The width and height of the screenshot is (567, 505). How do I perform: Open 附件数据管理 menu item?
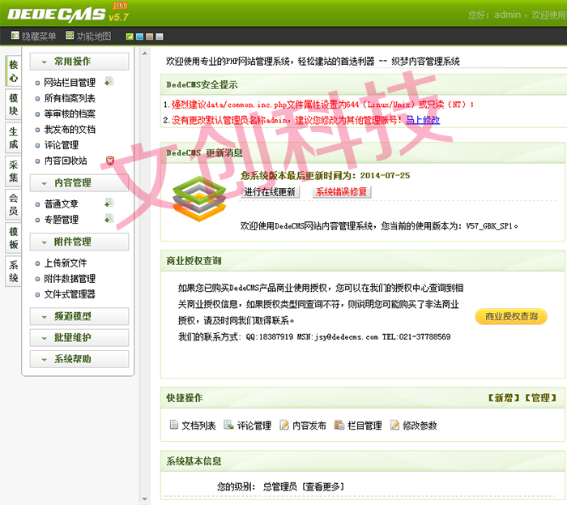(70, 279)
